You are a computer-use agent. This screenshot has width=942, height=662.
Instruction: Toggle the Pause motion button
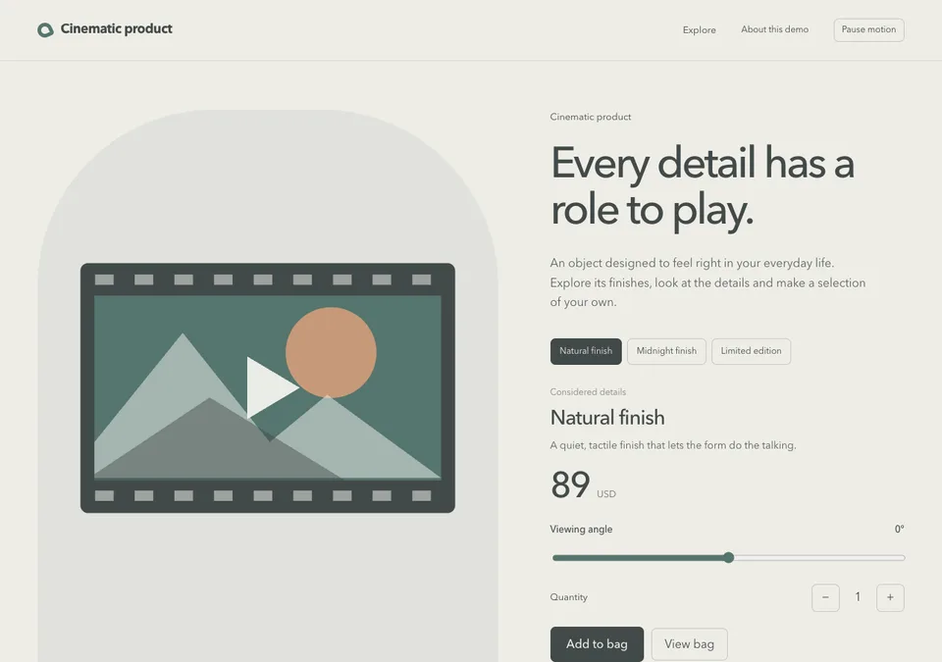pos(868,30)
